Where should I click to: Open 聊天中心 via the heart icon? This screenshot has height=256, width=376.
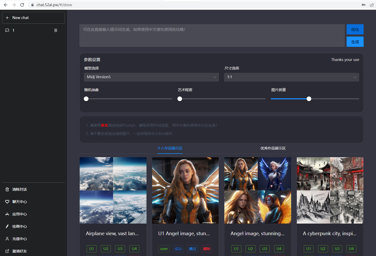click(7, 202)
